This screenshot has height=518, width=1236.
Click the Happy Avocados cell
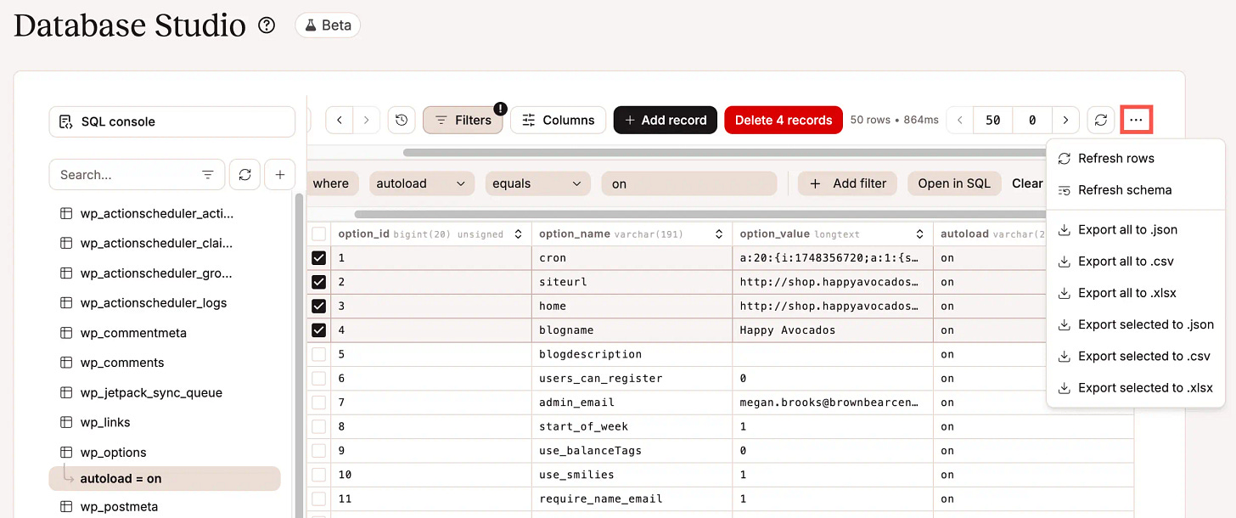pyautogui.click(x=833, y=330)
